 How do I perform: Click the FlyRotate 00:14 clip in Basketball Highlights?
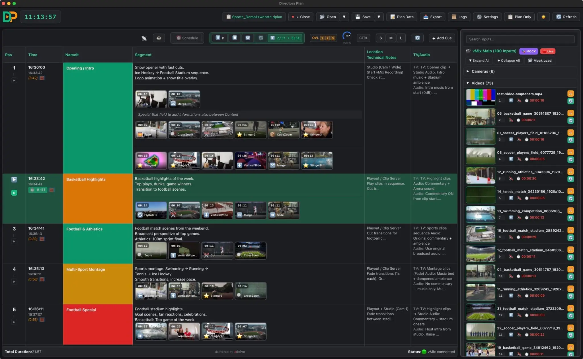(151, 210)
